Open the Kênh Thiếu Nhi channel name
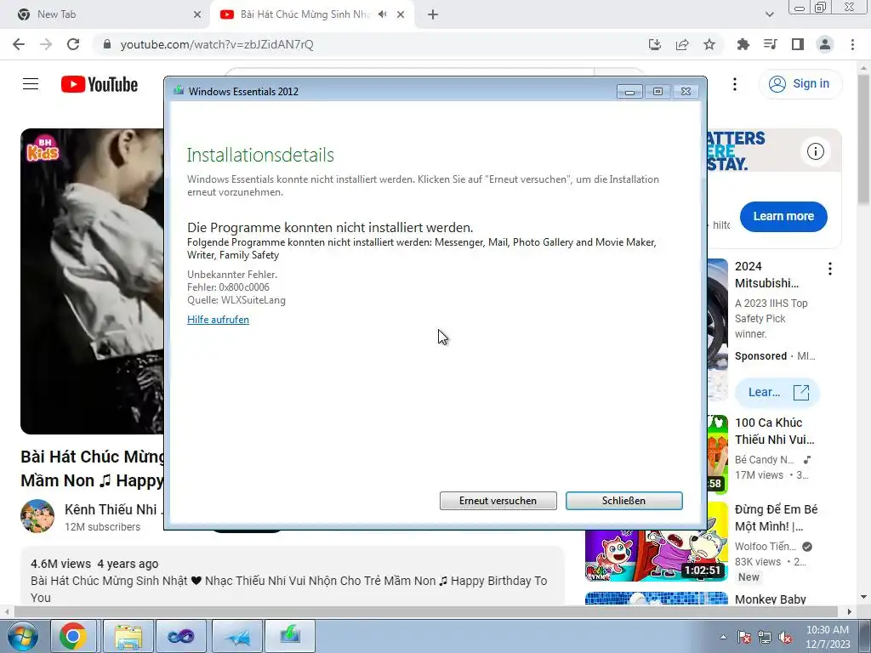Image resolution: width=871 pixels, height=653 pixels. click(113, 509)
